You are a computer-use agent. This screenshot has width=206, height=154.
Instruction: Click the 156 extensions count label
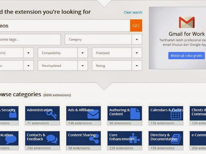[x=162, y=123]
